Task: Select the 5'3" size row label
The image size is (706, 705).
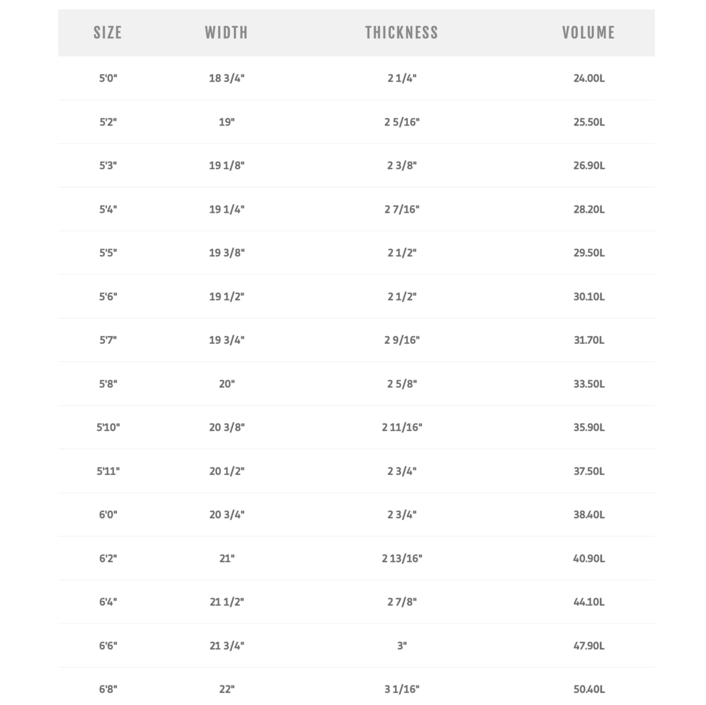Action: click(x=108, y=165)
